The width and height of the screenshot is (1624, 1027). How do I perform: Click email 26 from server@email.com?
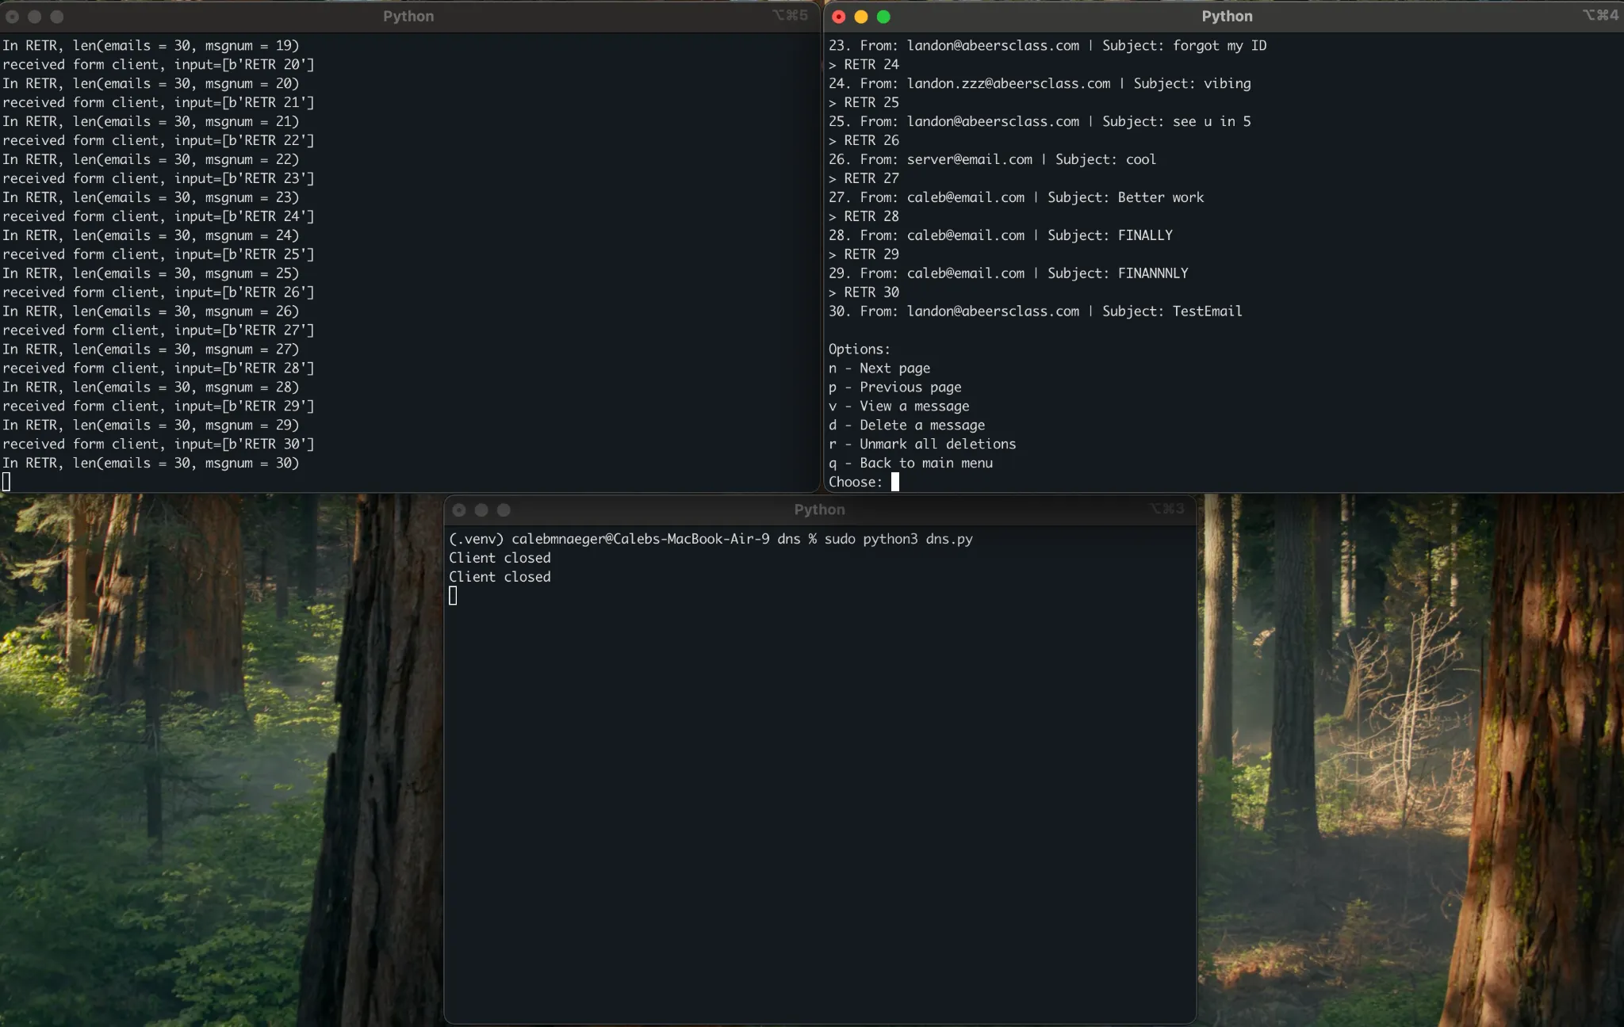pos(993,159)
